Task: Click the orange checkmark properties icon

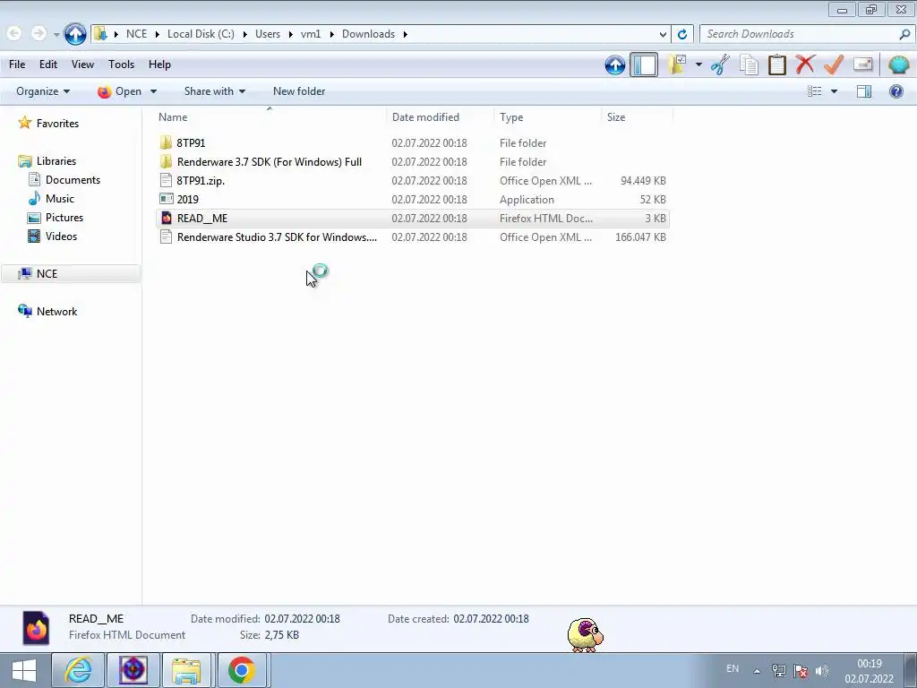Action: click(x=834, y=64)
